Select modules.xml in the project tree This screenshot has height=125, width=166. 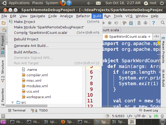[x=35, y=86]
